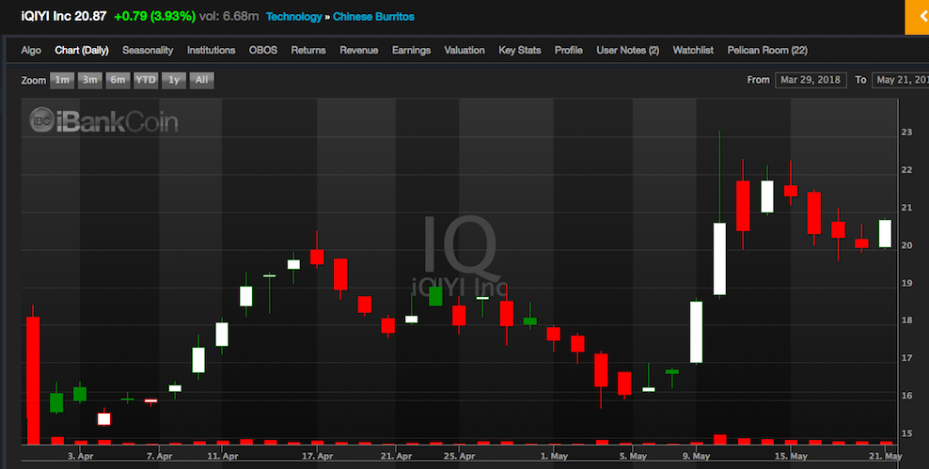Click the To date field

[901, 80]
